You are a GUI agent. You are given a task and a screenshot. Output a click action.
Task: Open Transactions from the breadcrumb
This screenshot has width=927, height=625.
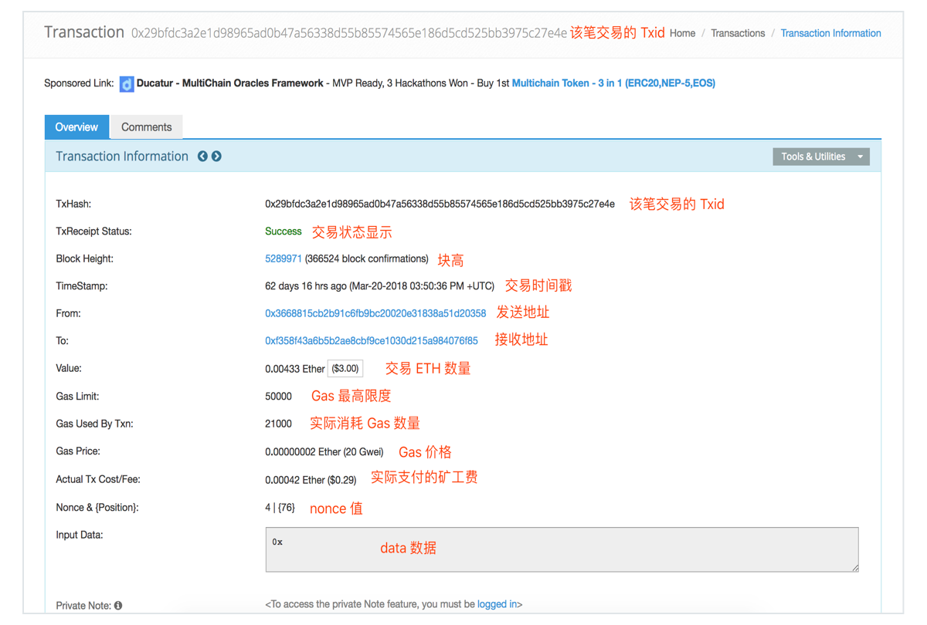pyautogui.click(x=738, y=33)
